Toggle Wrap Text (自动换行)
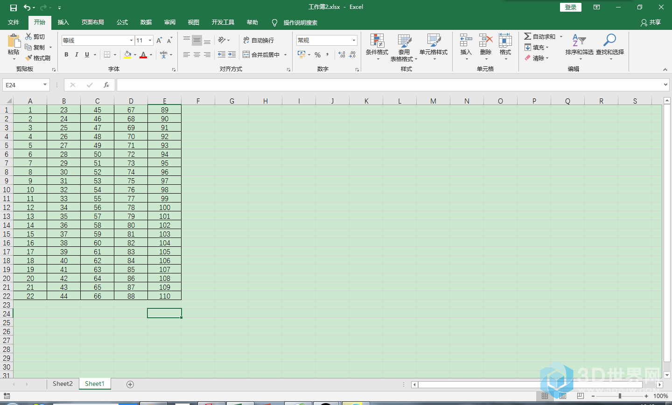The image size is (672, 405). pyautogui.click(x=259, y=41)
